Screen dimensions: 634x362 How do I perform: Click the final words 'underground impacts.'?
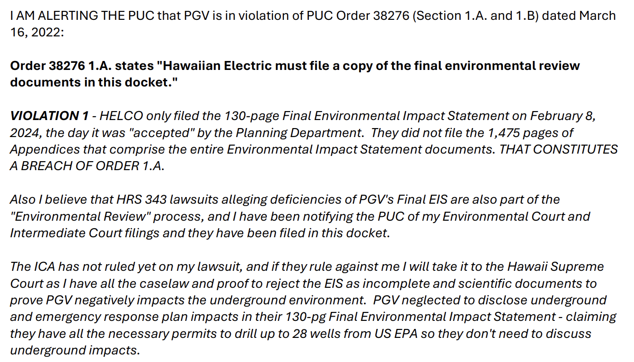75,351
